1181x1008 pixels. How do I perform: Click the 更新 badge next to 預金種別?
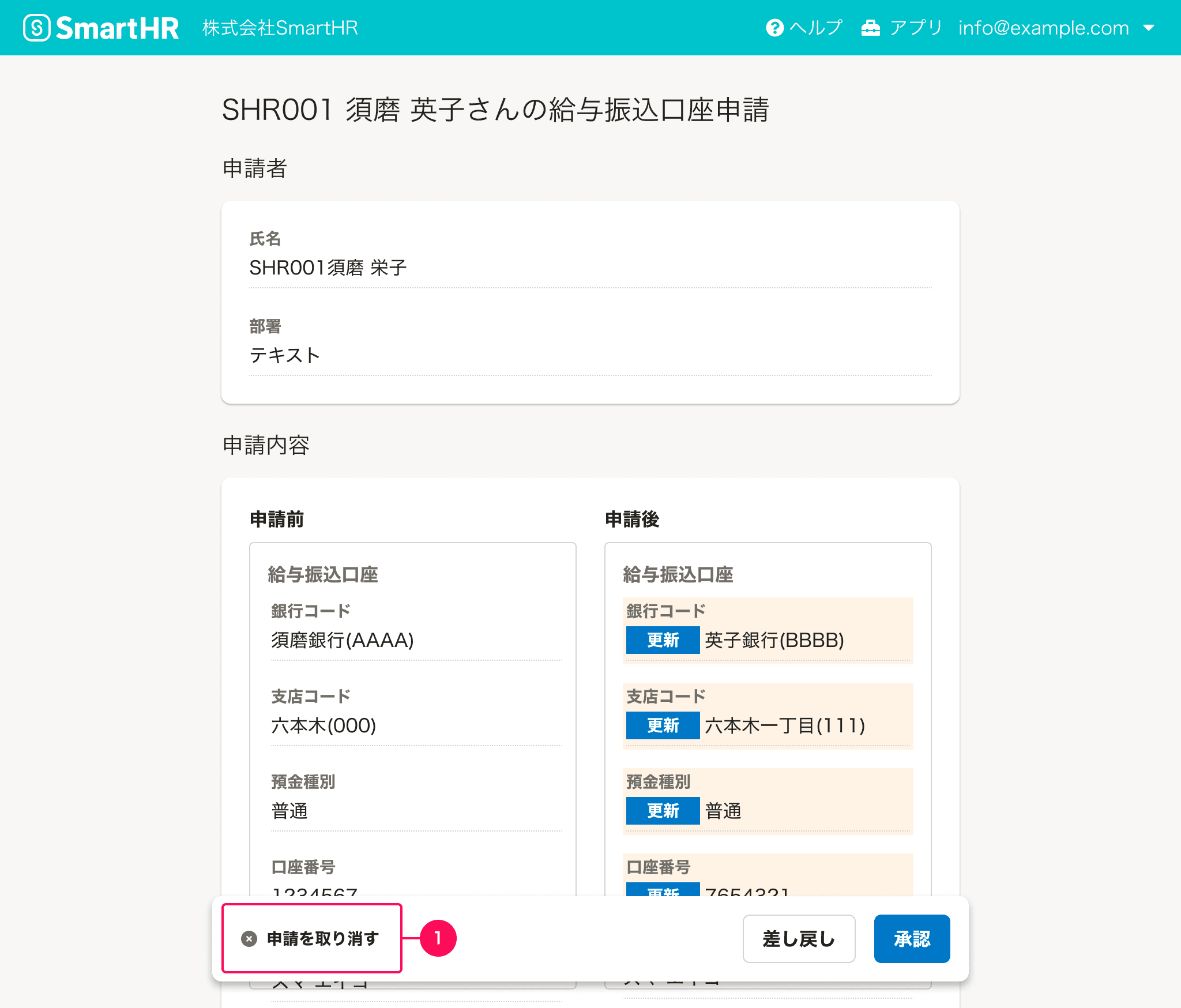click(662, 810)
